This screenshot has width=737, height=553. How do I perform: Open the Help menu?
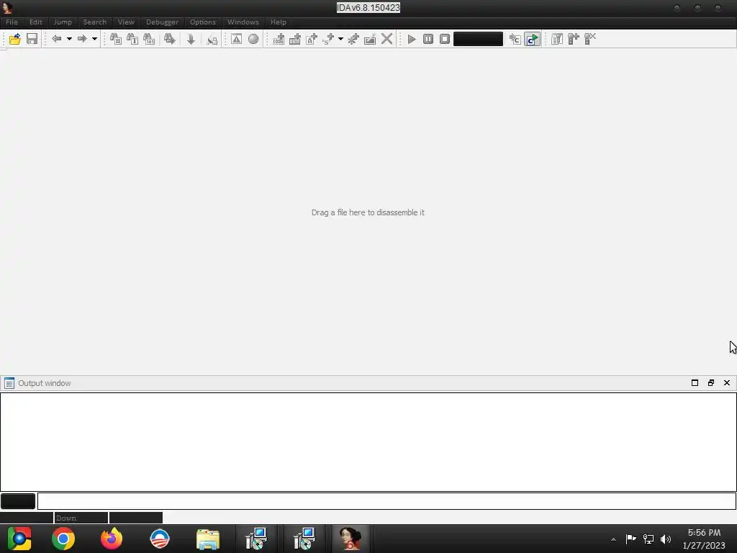(x=279, y=22)
